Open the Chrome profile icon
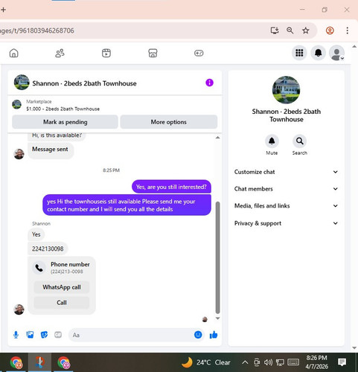Image resolution: width=358 pixels, height=372 pixels. [330, 31]
